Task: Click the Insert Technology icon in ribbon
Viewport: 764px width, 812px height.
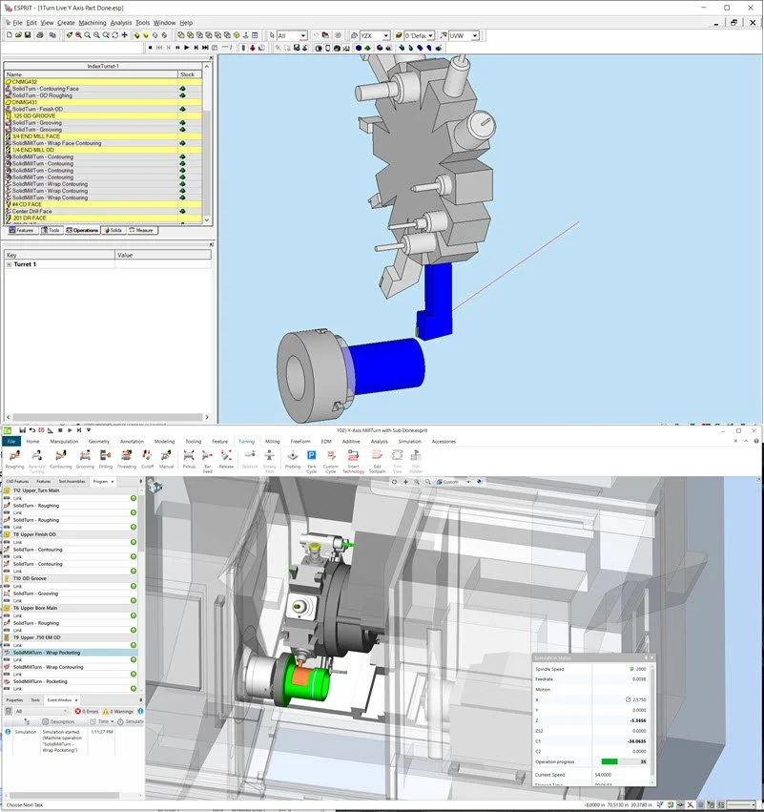Action: click(354, 461)
